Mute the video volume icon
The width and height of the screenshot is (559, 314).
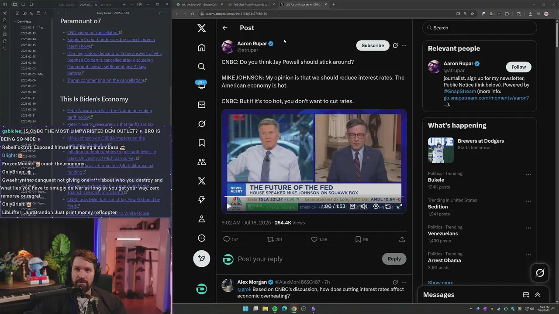(x=364, y=206)
